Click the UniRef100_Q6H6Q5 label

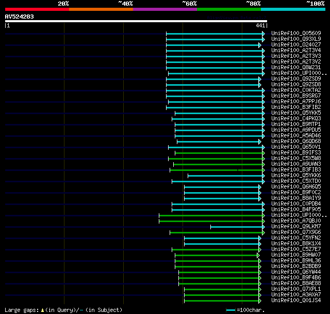pyautogui.click(x=296, y=187)
